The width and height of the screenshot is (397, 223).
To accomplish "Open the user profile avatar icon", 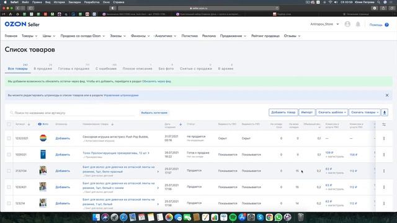I will [347, 24].
